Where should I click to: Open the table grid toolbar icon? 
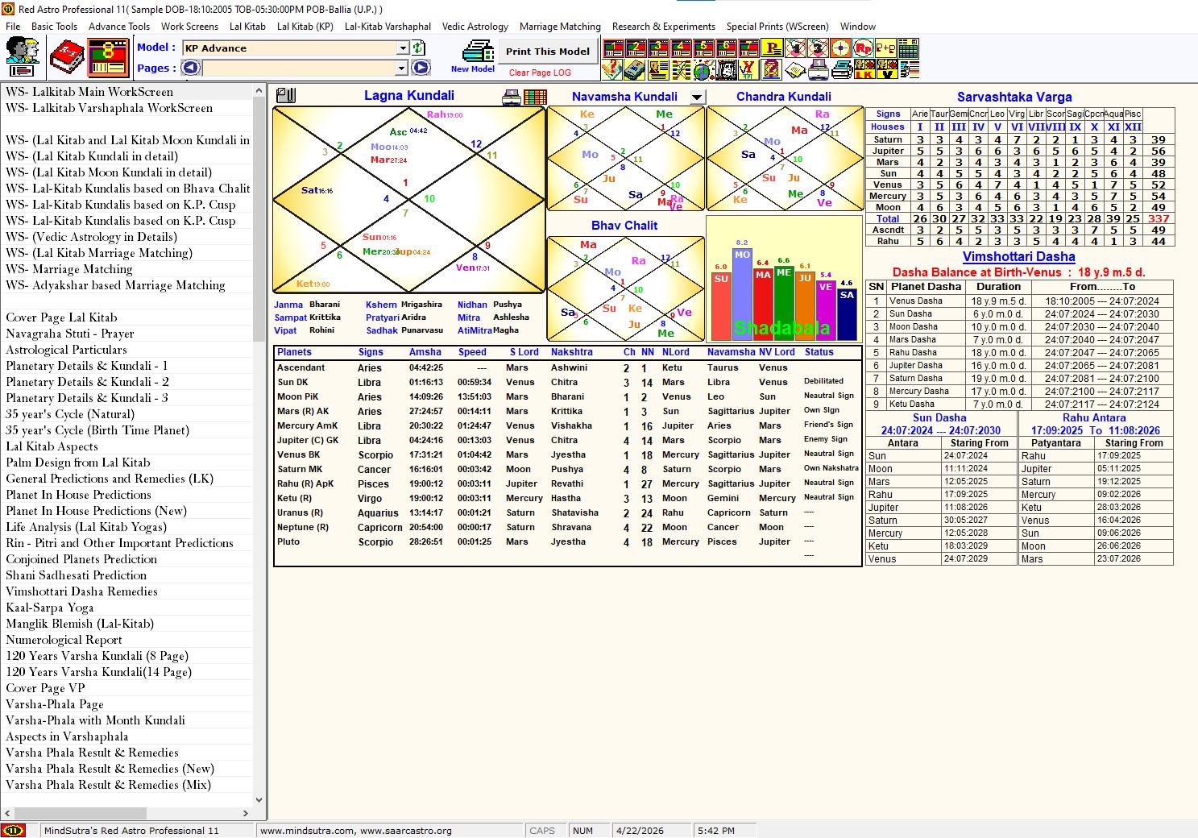click(908, 48)
